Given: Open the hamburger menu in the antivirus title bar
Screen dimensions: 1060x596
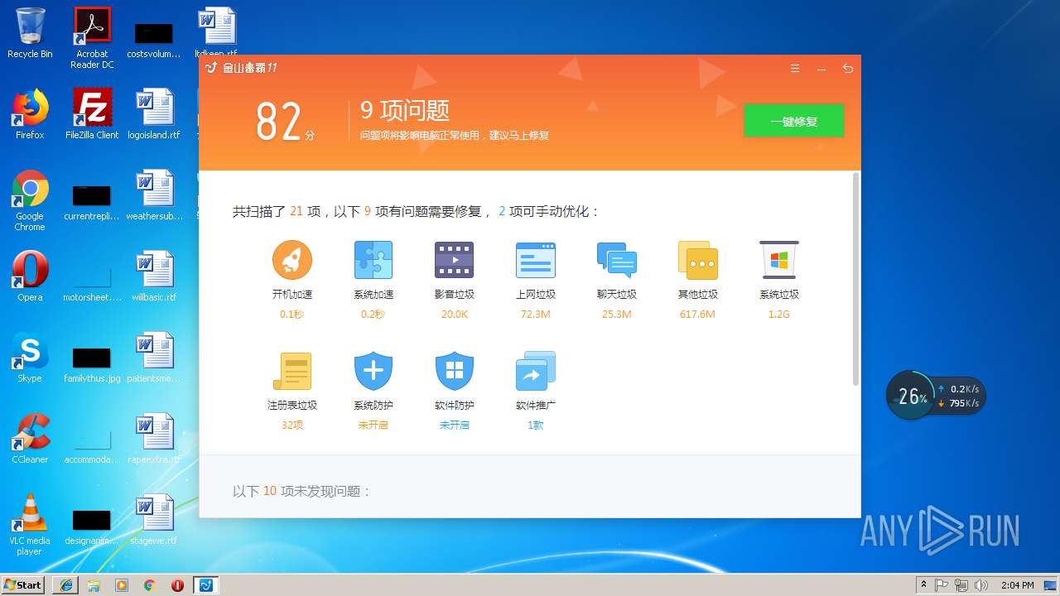Looking at the screenshot, I should tap(795, 69).
